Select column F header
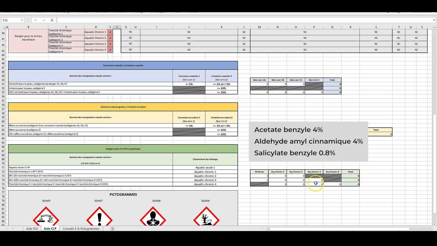Viewport: 437px width, 246px height. click(117, 27)
